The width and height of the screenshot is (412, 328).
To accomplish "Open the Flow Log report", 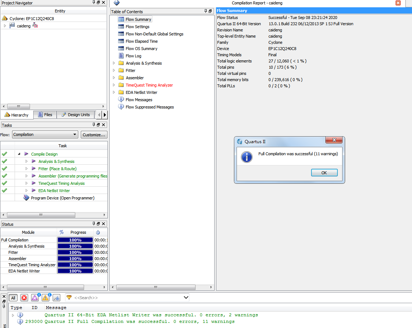I will [133, 56].
